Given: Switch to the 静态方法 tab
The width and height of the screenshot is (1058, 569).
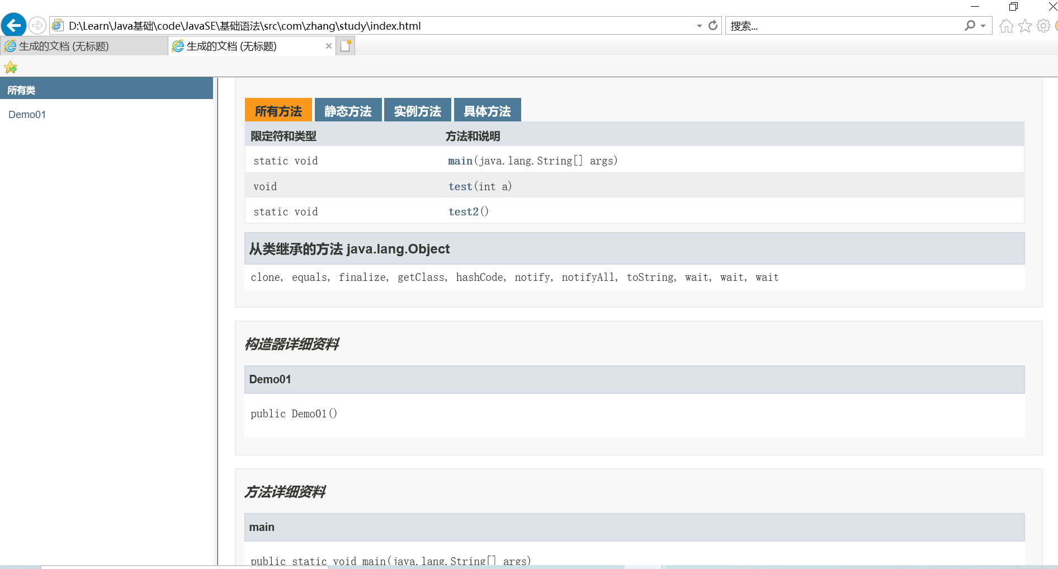Looking at the screenshot, I should [348, 110].
